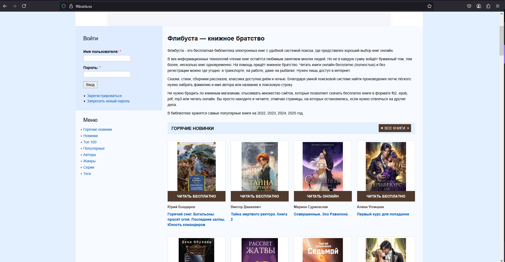505x262 pixels.
Task: Select Жанры in the side menu
Action: tap(89, 161)
